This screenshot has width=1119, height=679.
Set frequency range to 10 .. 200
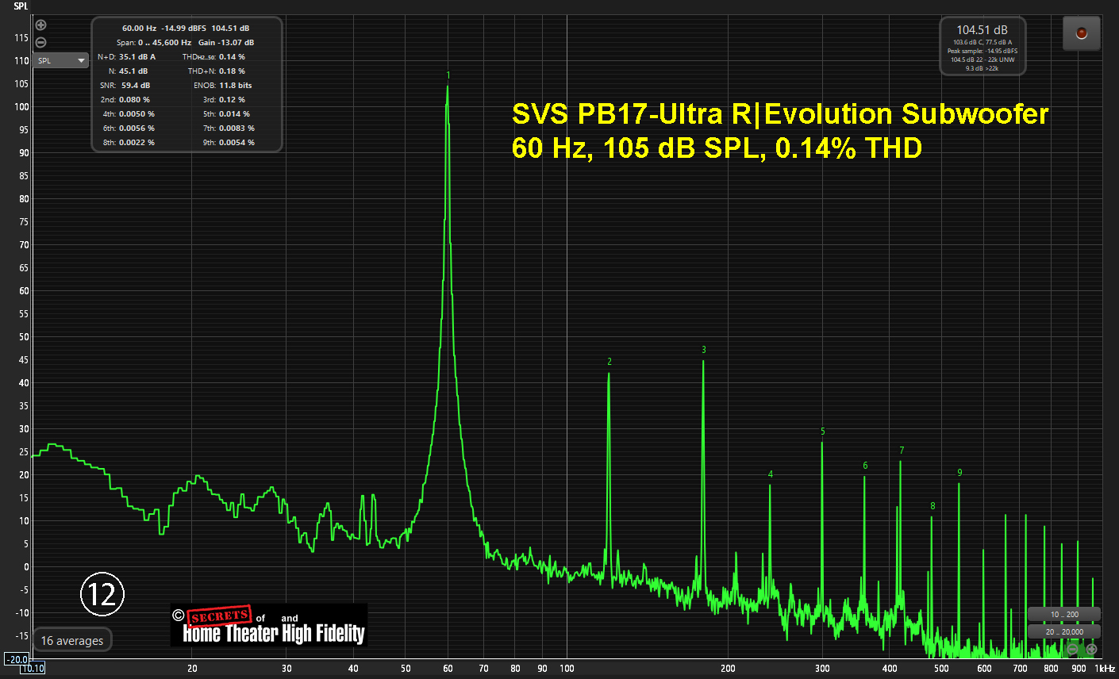point(1063,615)
